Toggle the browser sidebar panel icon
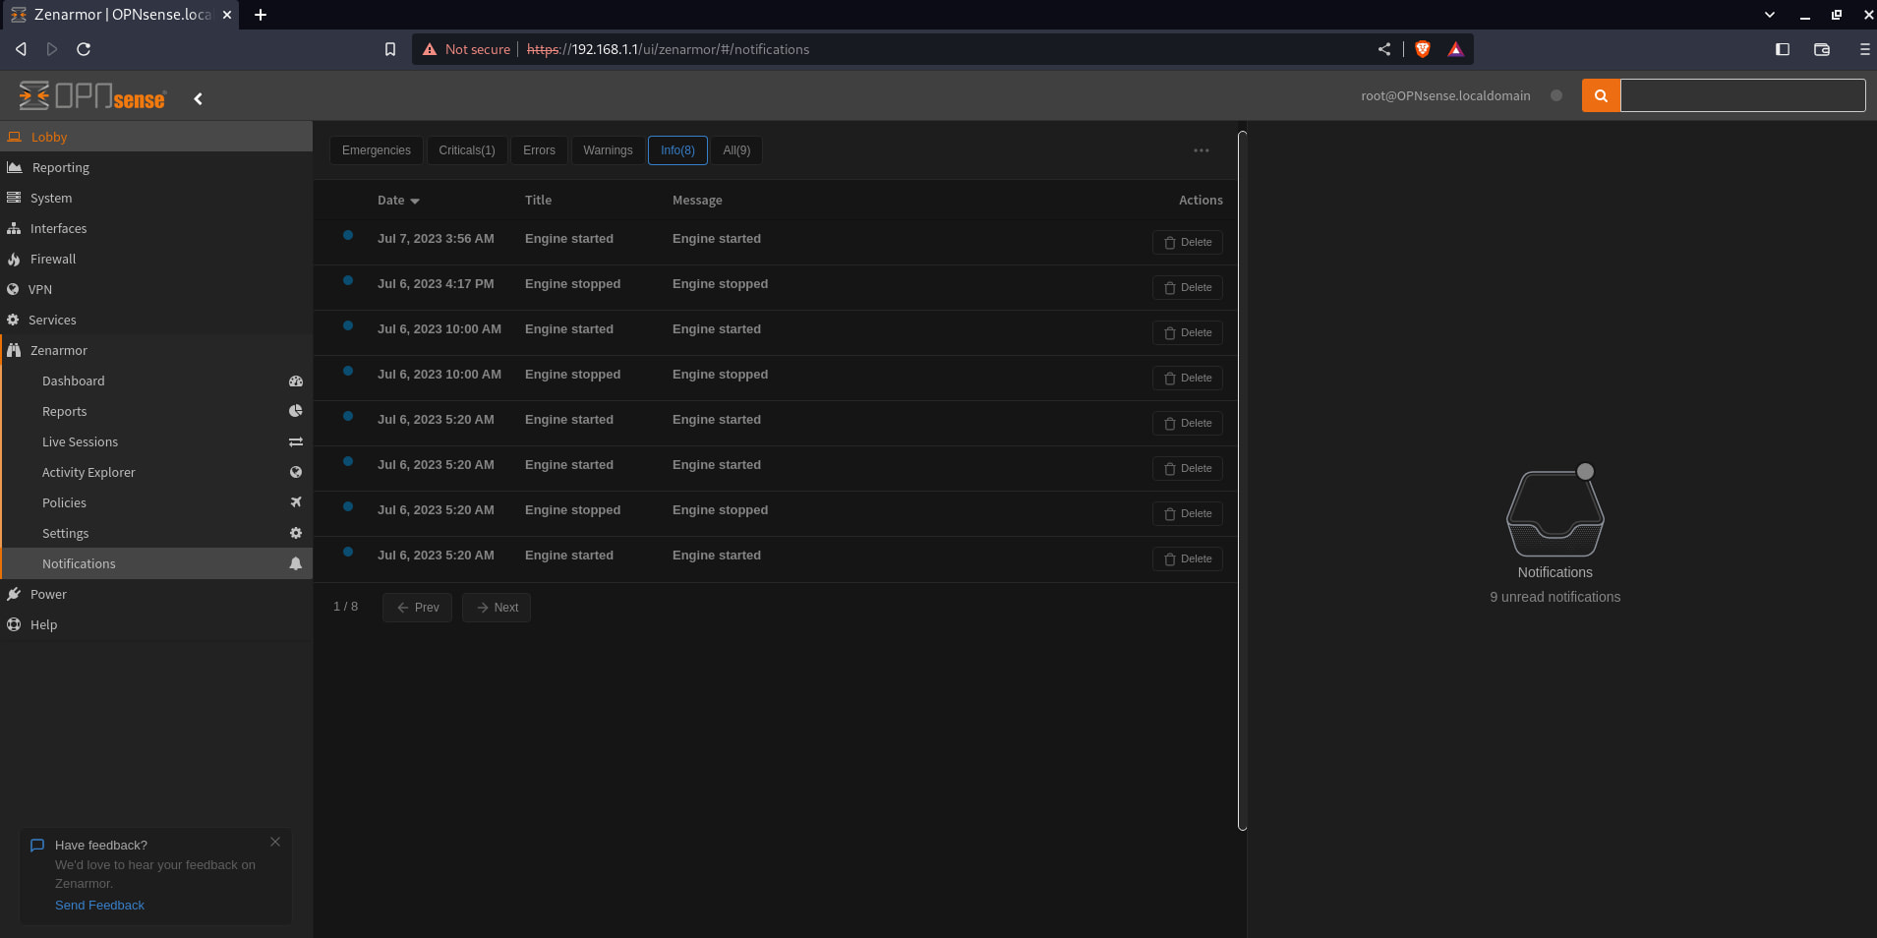The height and width of the screenshot is (938, 1877). point(1783,49)
